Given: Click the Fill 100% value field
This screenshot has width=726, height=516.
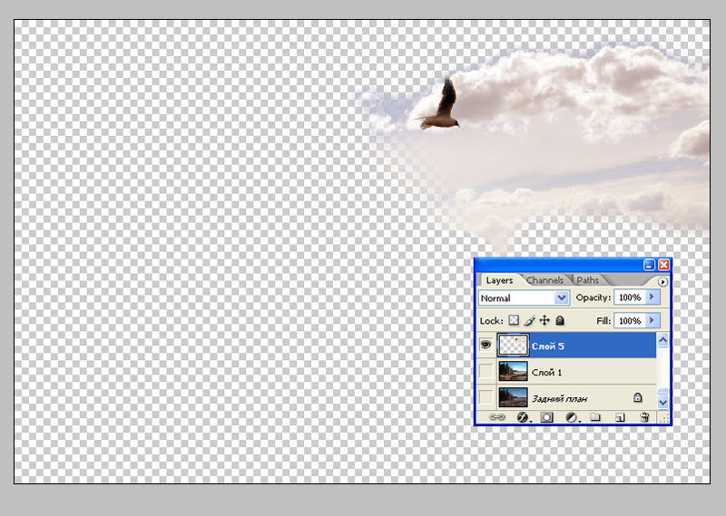Looking at the screenshot, I should (630, 320).
